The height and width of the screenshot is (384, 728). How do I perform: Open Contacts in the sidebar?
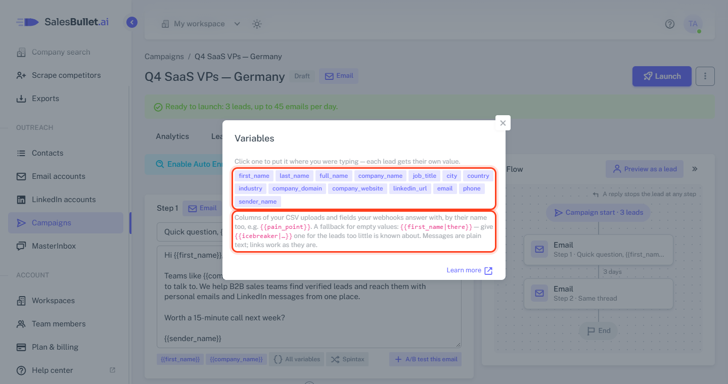(x=66, y=153)
